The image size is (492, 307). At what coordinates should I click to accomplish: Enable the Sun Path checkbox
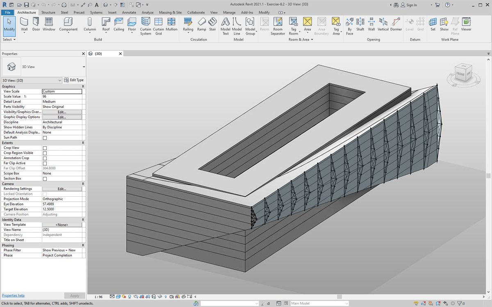(45, 138)
